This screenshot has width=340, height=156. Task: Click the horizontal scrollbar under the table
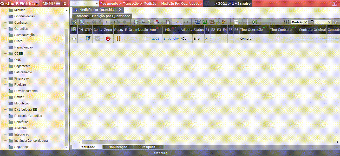pyautogui.click(x=113, y=142)
